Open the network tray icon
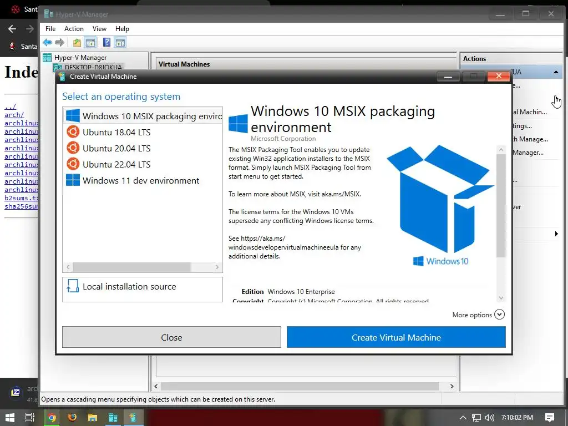The height and width of the screenshot is (426, 568). coord(476,418)
